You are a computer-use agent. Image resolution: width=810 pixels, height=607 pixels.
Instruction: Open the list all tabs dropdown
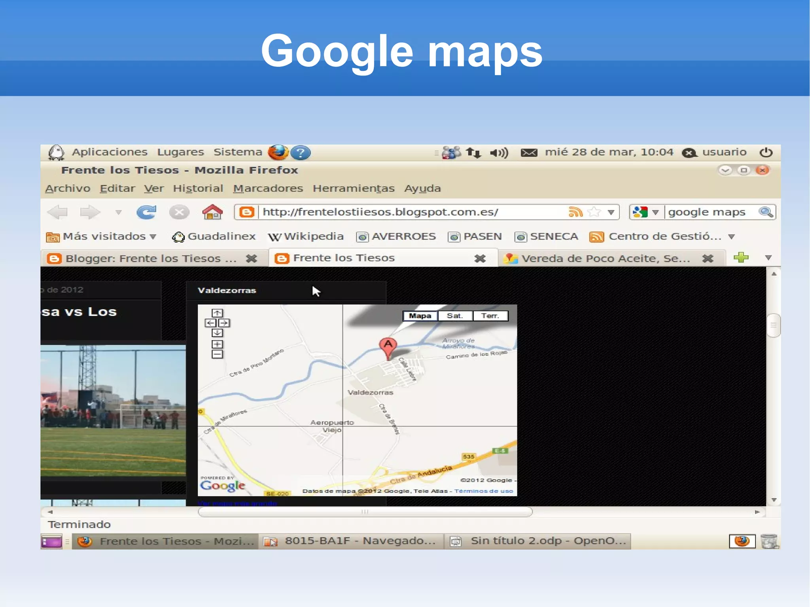click(x=768, y=258)
